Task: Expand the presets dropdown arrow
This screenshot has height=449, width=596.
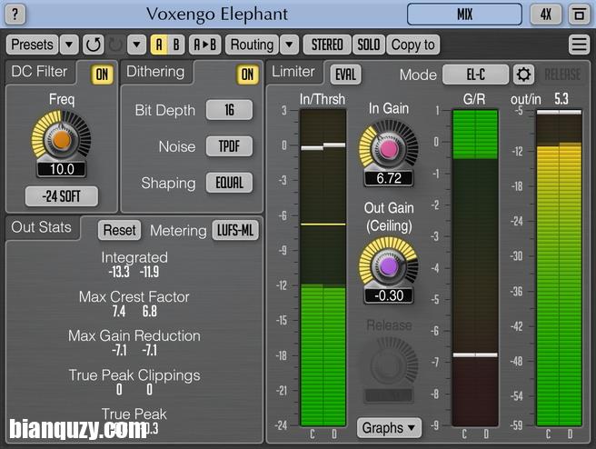Action: coord(69,45)
